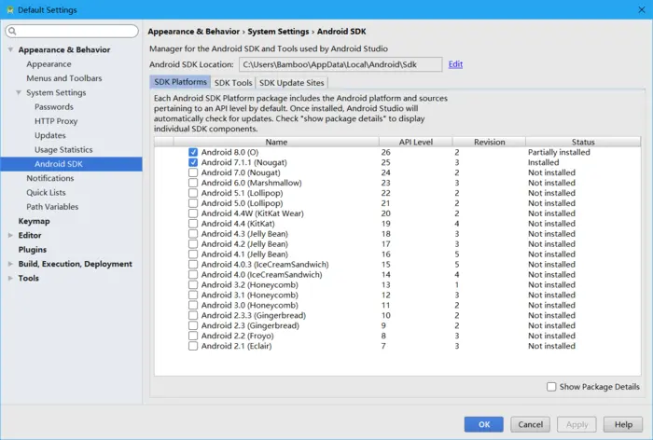
Task: Click the Android SDK Location path field
Action: (x=340, y=64)
